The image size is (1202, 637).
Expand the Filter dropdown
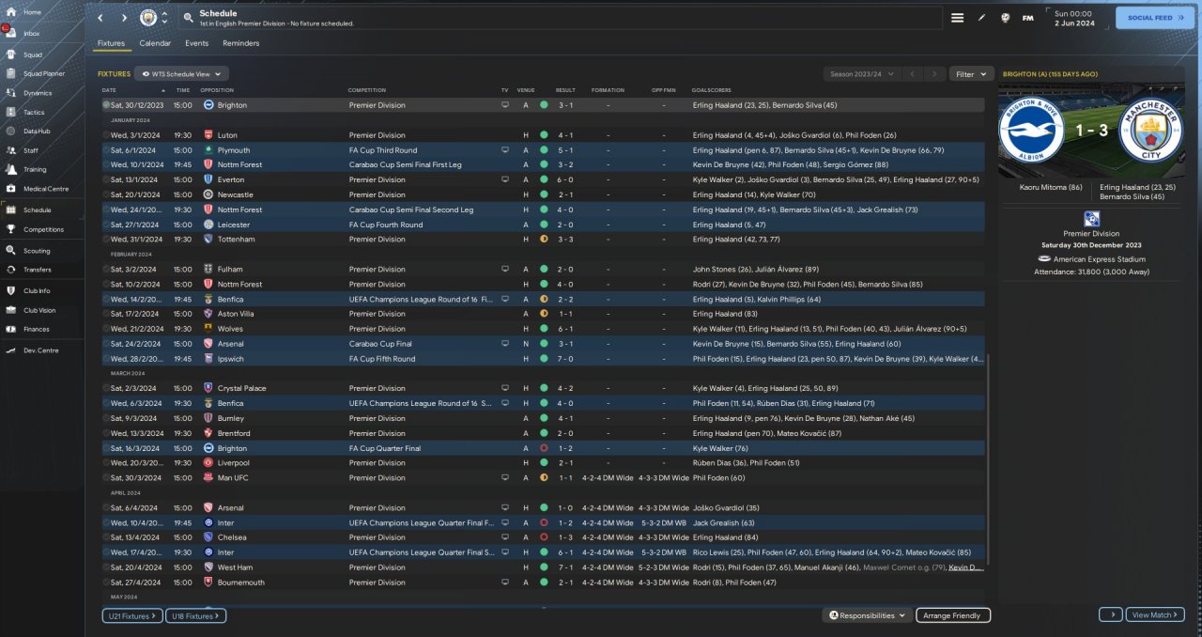click(x=971, y=73)
